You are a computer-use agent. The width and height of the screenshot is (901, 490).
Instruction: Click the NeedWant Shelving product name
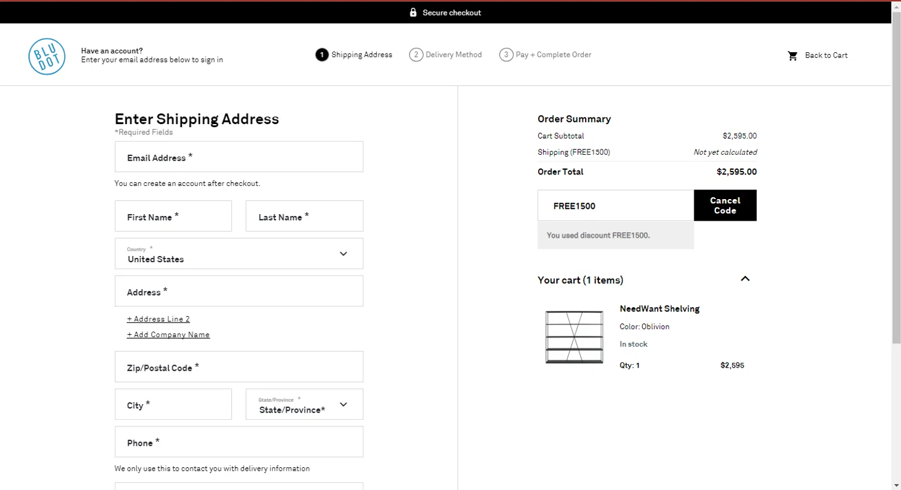pyautogui.click(x=660, y=309)
